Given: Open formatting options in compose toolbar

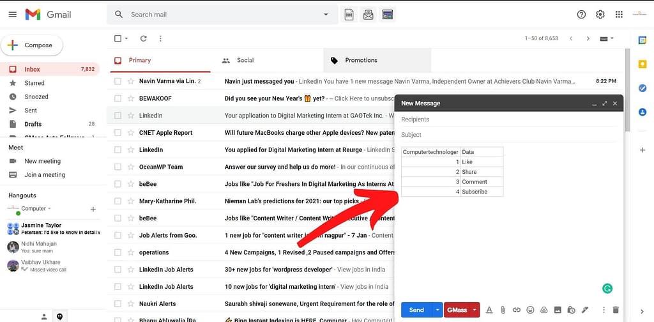Looking at the screenshot, I should click(x=489, y=310).
